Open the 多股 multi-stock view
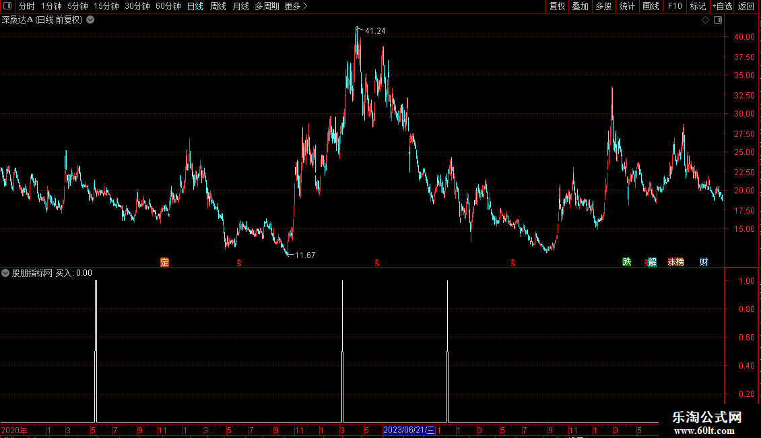This screenshot has width=761, height=438. (603, 6)
